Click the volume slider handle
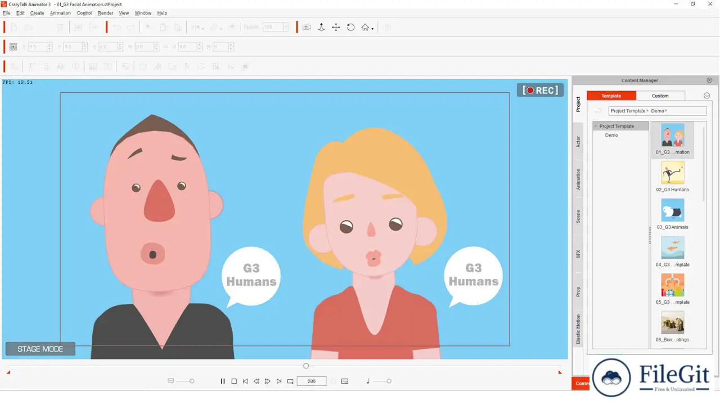 (389, 381)
